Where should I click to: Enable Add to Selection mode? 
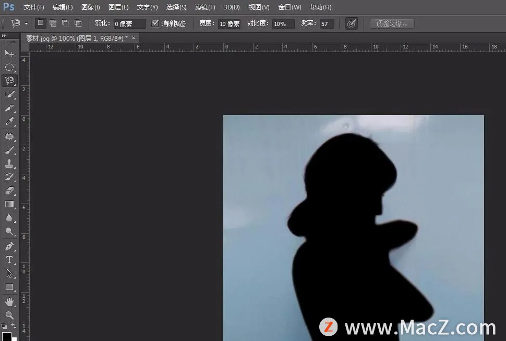tap(53, 23)
